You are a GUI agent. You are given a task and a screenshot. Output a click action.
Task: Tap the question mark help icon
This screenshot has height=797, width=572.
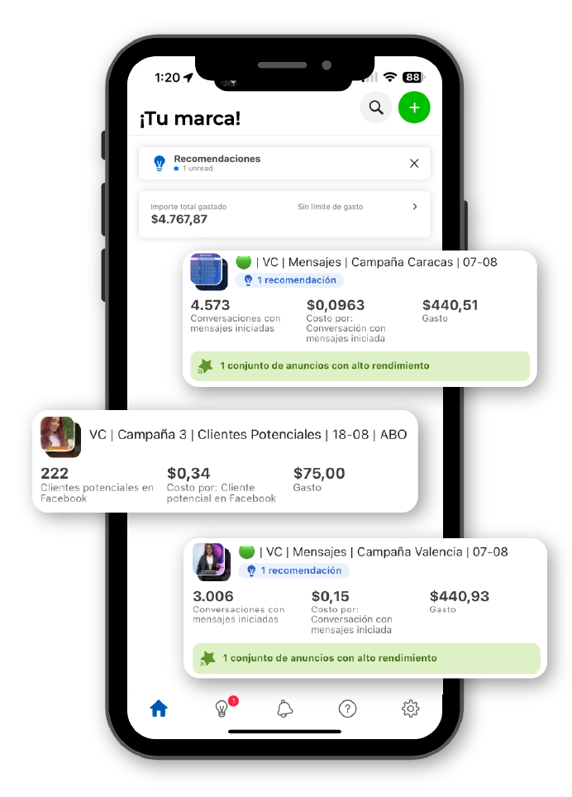(x=348, y=709)
